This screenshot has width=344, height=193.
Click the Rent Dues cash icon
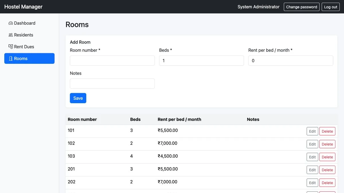(11, 47)
